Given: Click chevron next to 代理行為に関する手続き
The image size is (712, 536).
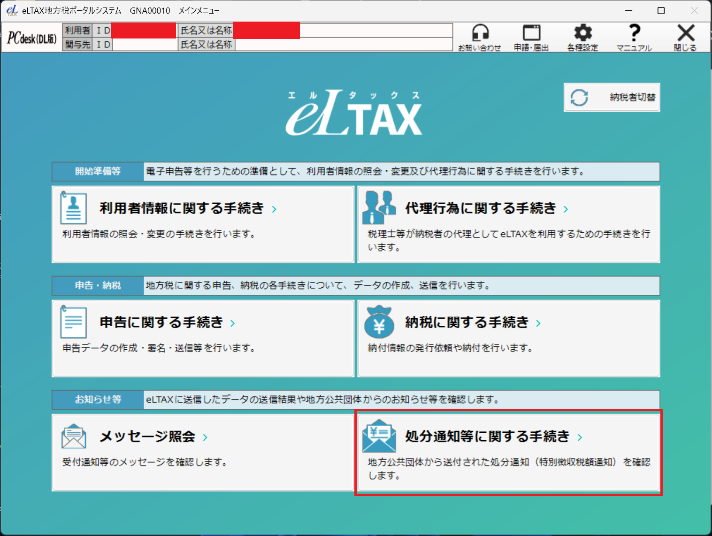Looking at the screenshot, I should click(566, 209).
